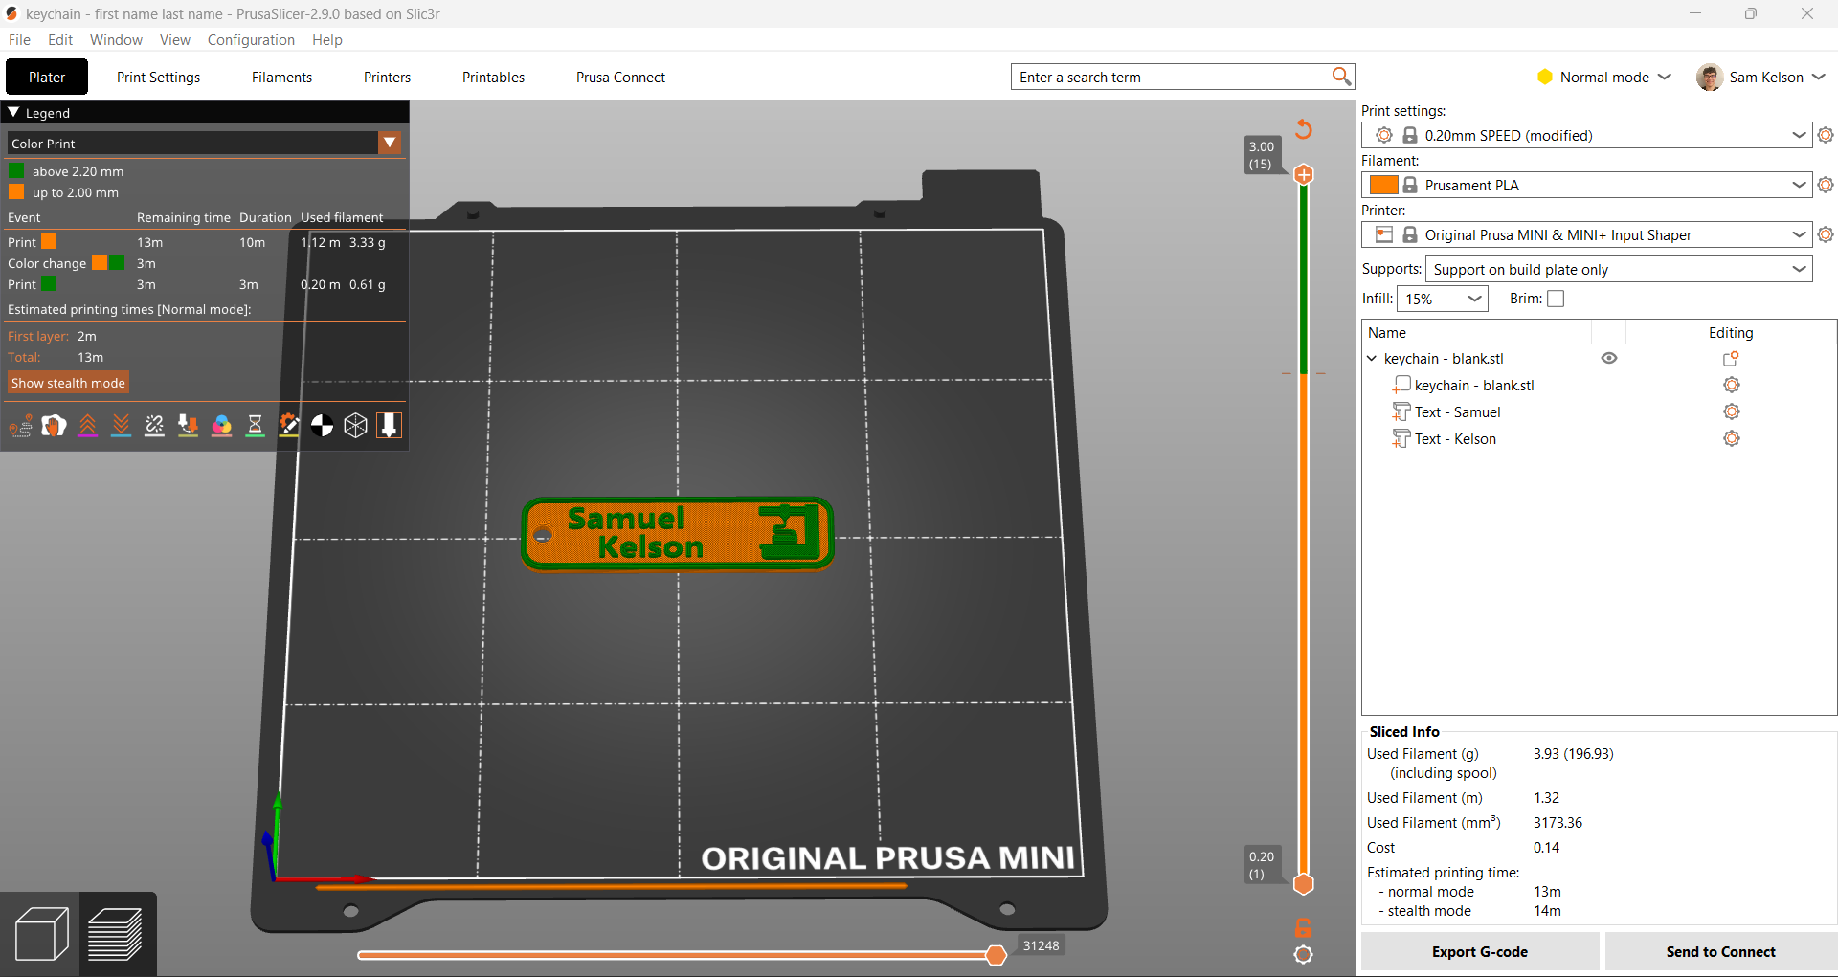Click Show stealth mode button
Image resolution: width=1838 pixels, height=977 pixels.
click(68, 383)
